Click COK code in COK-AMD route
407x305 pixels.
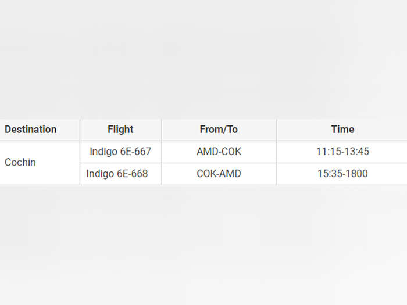(206, 174)
